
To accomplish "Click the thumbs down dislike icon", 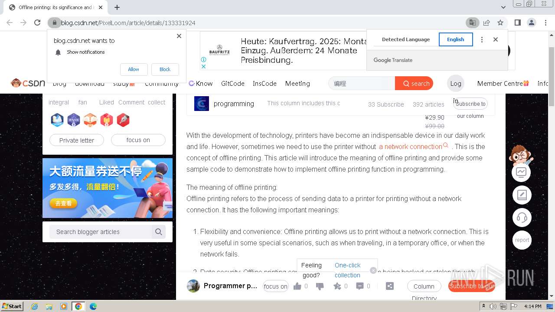I will (x=320, y=286).
